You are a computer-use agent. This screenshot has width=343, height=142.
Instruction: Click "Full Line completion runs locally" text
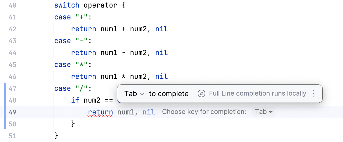257,94
